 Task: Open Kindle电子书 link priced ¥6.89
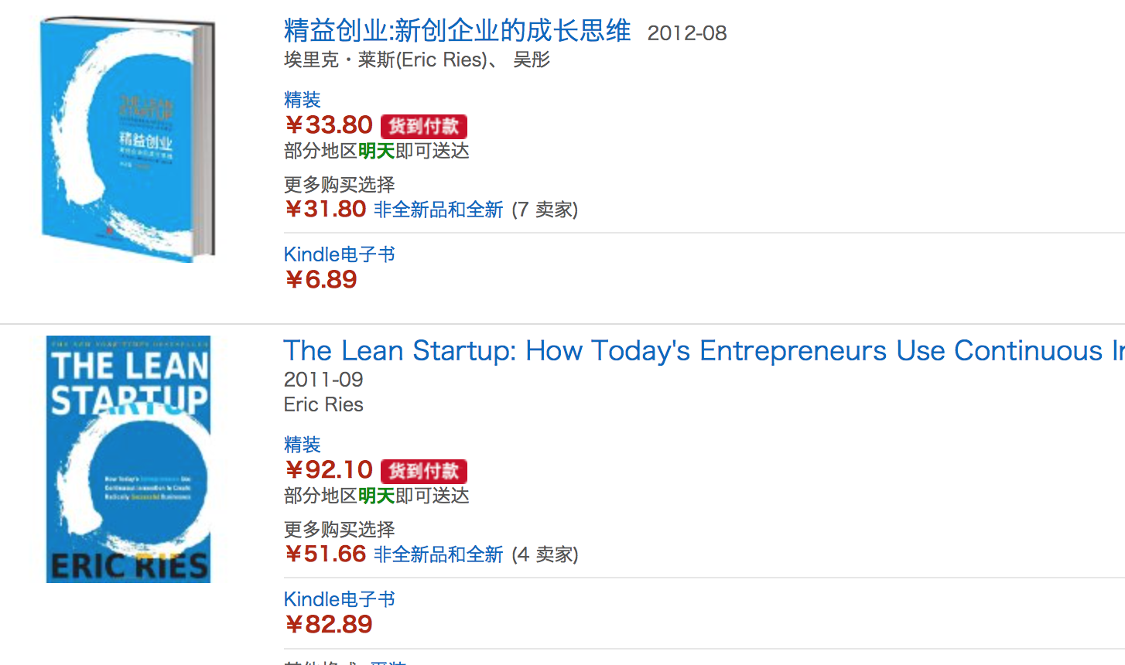(339, 254)
